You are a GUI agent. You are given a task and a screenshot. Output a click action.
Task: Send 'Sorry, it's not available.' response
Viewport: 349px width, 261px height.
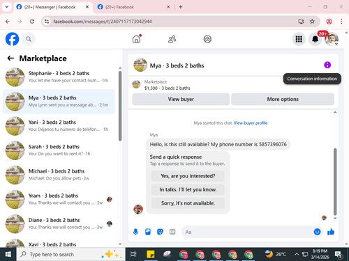click(x=188, y=203)
